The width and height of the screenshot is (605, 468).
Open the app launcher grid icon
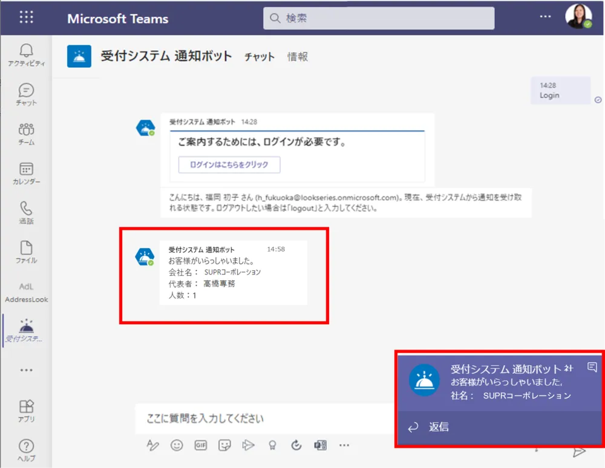tap(27, 17)
